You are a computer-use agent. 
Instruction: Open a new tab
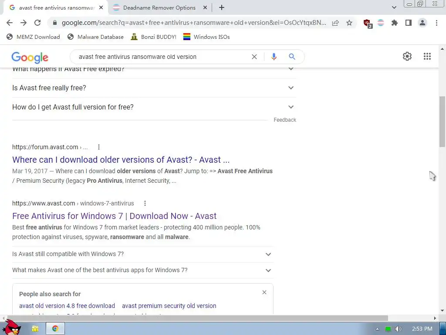pos(222,8)
